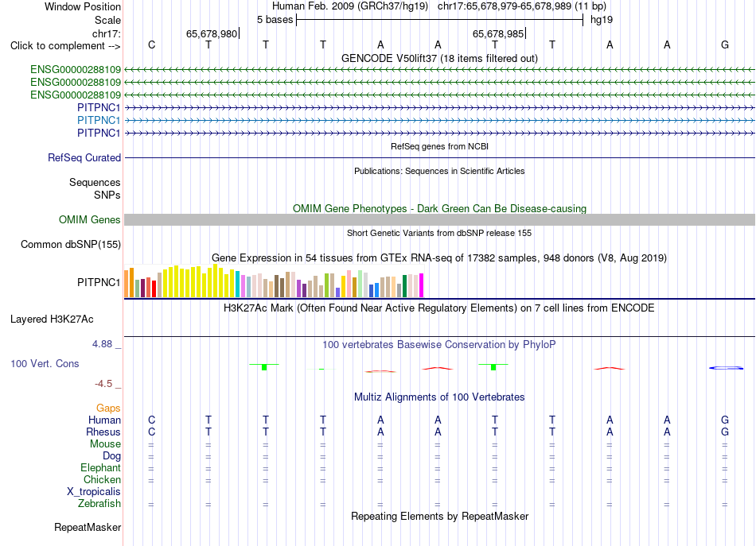This screenshot has width=756, height=546.
Task: Open Publications: Sequences in Scientific Articles title
Action: click(439, 171)
